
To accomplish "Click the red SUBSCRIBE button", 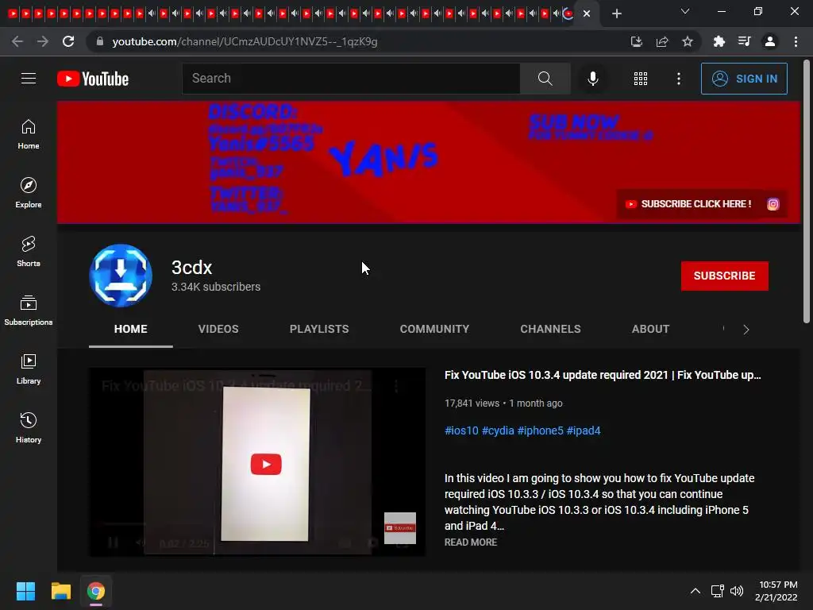I will [x=724, y=276].
